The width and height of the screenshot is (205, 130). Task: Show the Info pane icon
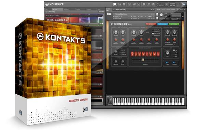(124, 4)
